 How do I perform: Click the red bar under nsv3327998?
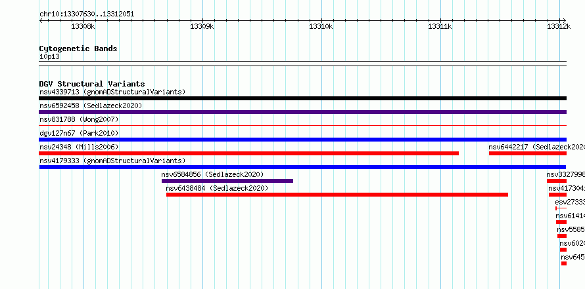[x=557, y=181]
